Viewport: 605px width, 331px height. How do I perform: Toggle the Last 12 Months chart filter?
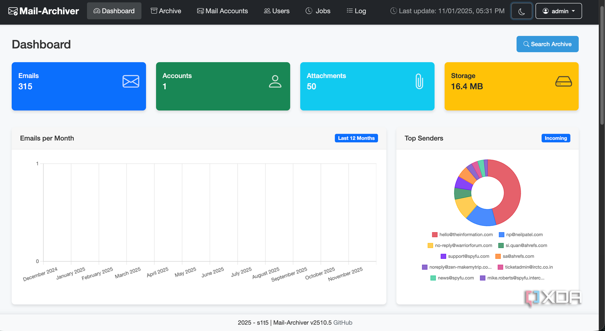[356, 138]
